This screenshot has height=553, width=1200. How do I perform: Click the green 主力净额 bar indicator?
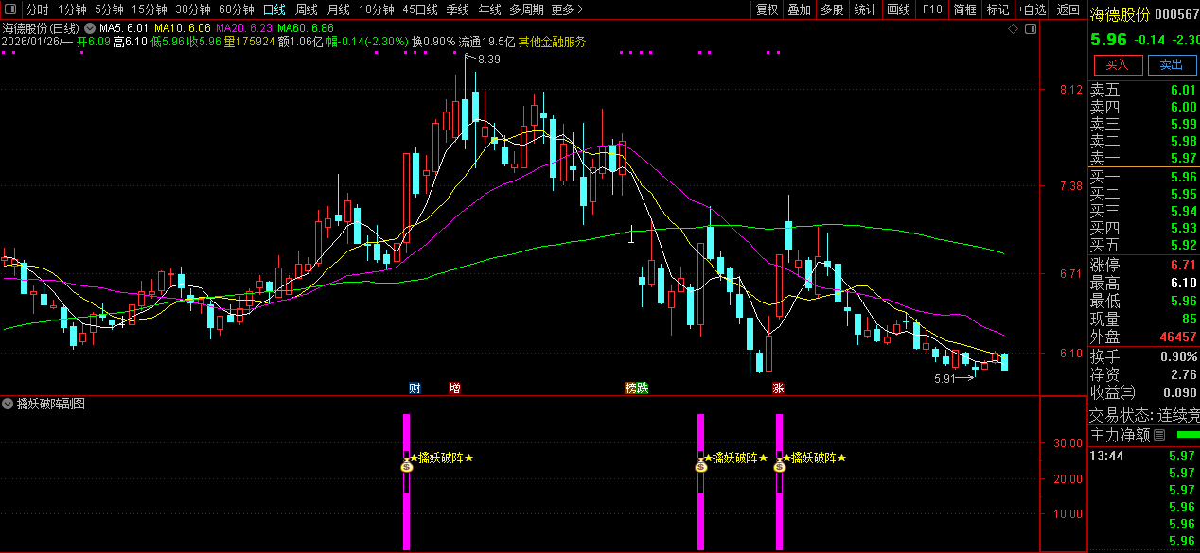(1187, 435)
